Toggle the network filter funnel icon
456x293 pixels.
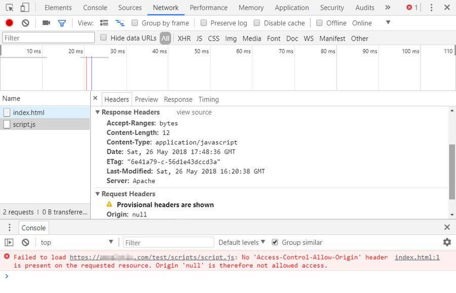[62, 23]
